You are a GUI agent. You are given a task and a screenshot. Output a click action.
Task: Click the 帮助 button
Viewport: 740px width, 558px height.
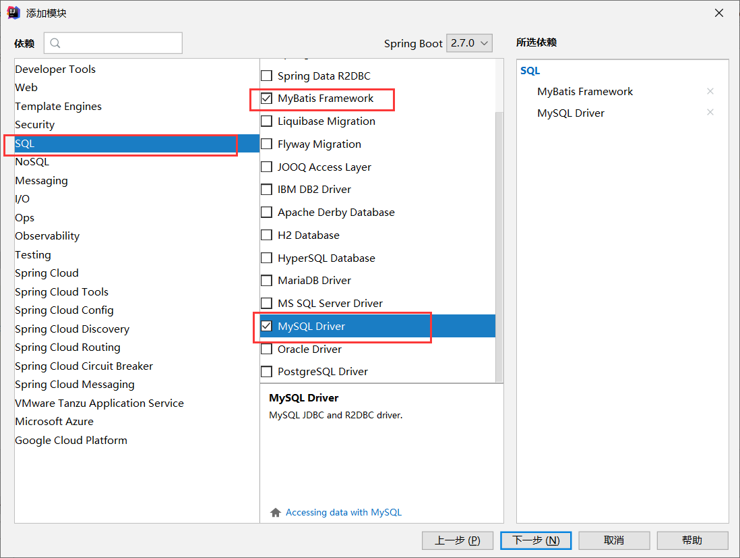click(x=693, y=540)
